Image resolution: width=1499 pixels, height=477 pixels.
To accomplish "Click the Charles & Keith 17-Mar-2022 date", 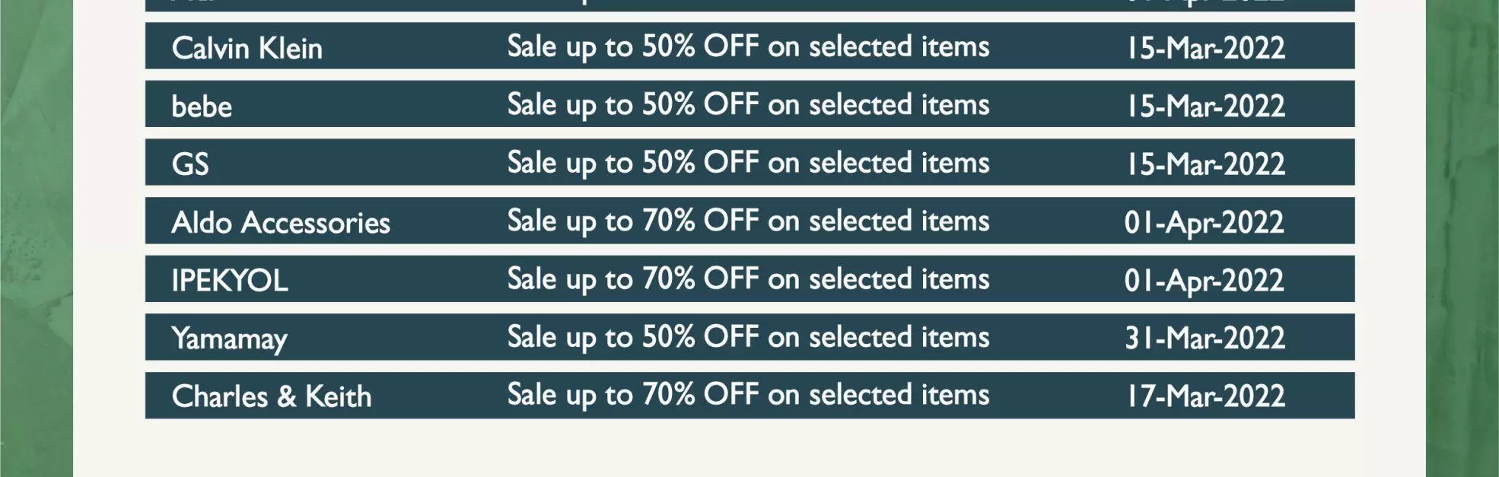I will (1205, 396).
